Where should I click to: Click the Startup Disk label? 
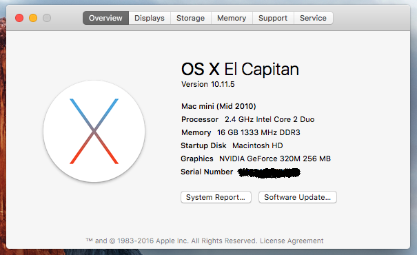[x=203, y=145]
